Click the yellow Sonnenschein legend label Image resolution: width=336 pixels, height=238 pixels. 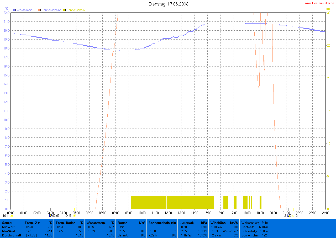coord(76,10)
